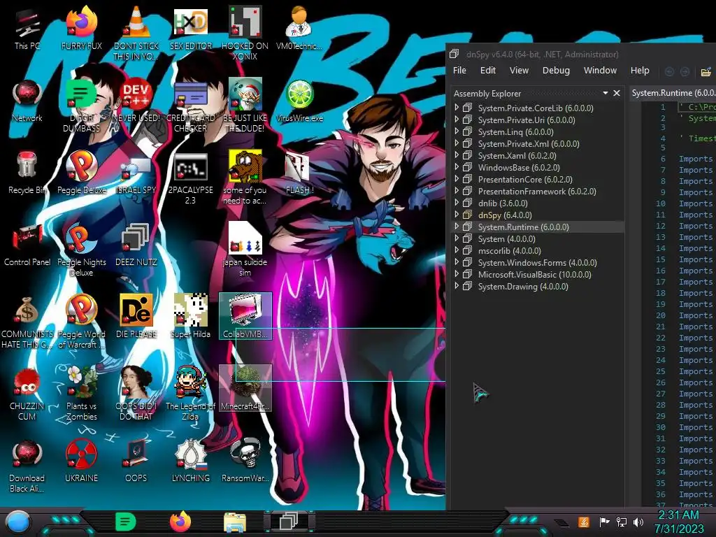Click the active dnSpy taskbar button
This screenshot has height=537, width=716.
click(x=289, y=521)
